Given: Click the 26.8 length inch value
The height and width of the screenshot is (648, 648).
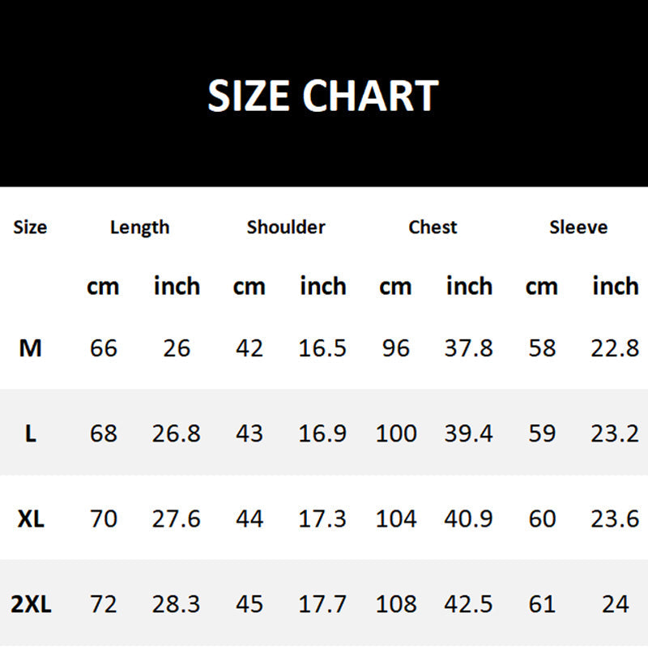Looking at the screenshot, I should [177, 434].
